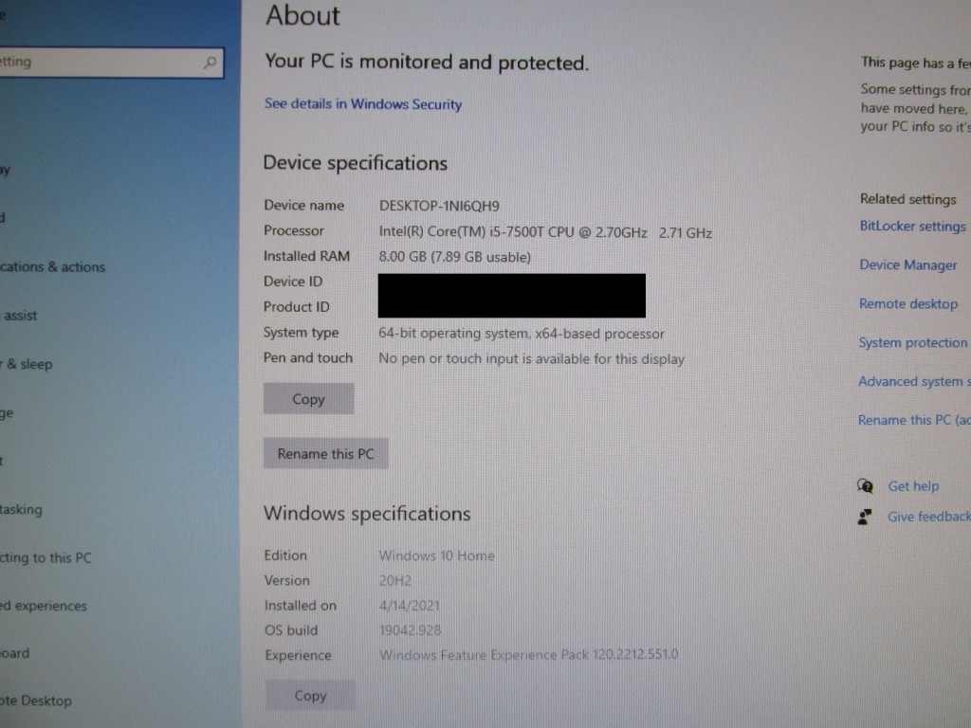The height and width of the screenshot is (728, 971).
Task: Click the Windows Feature Experience Pack value
Action: coord(529,655)
